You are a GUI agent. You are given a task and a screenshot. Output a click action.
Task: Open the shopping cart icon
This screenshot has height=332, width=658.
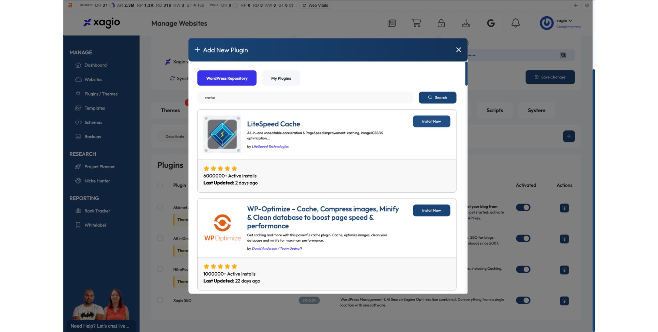[x=416, y=23]
